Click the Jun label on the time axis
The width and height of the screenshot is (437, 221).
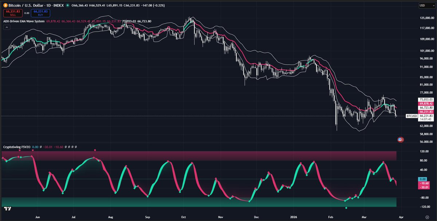tap(38, 216)
